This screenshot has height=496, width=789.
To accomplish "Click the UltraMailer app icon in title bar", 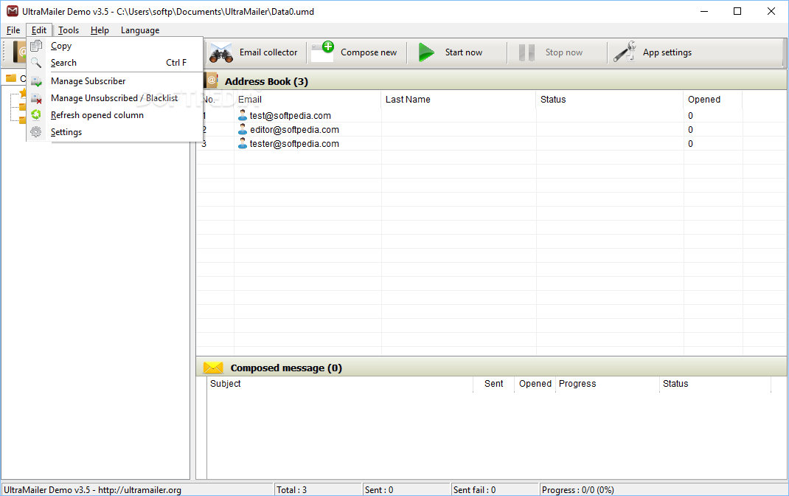I will (12, 11).
